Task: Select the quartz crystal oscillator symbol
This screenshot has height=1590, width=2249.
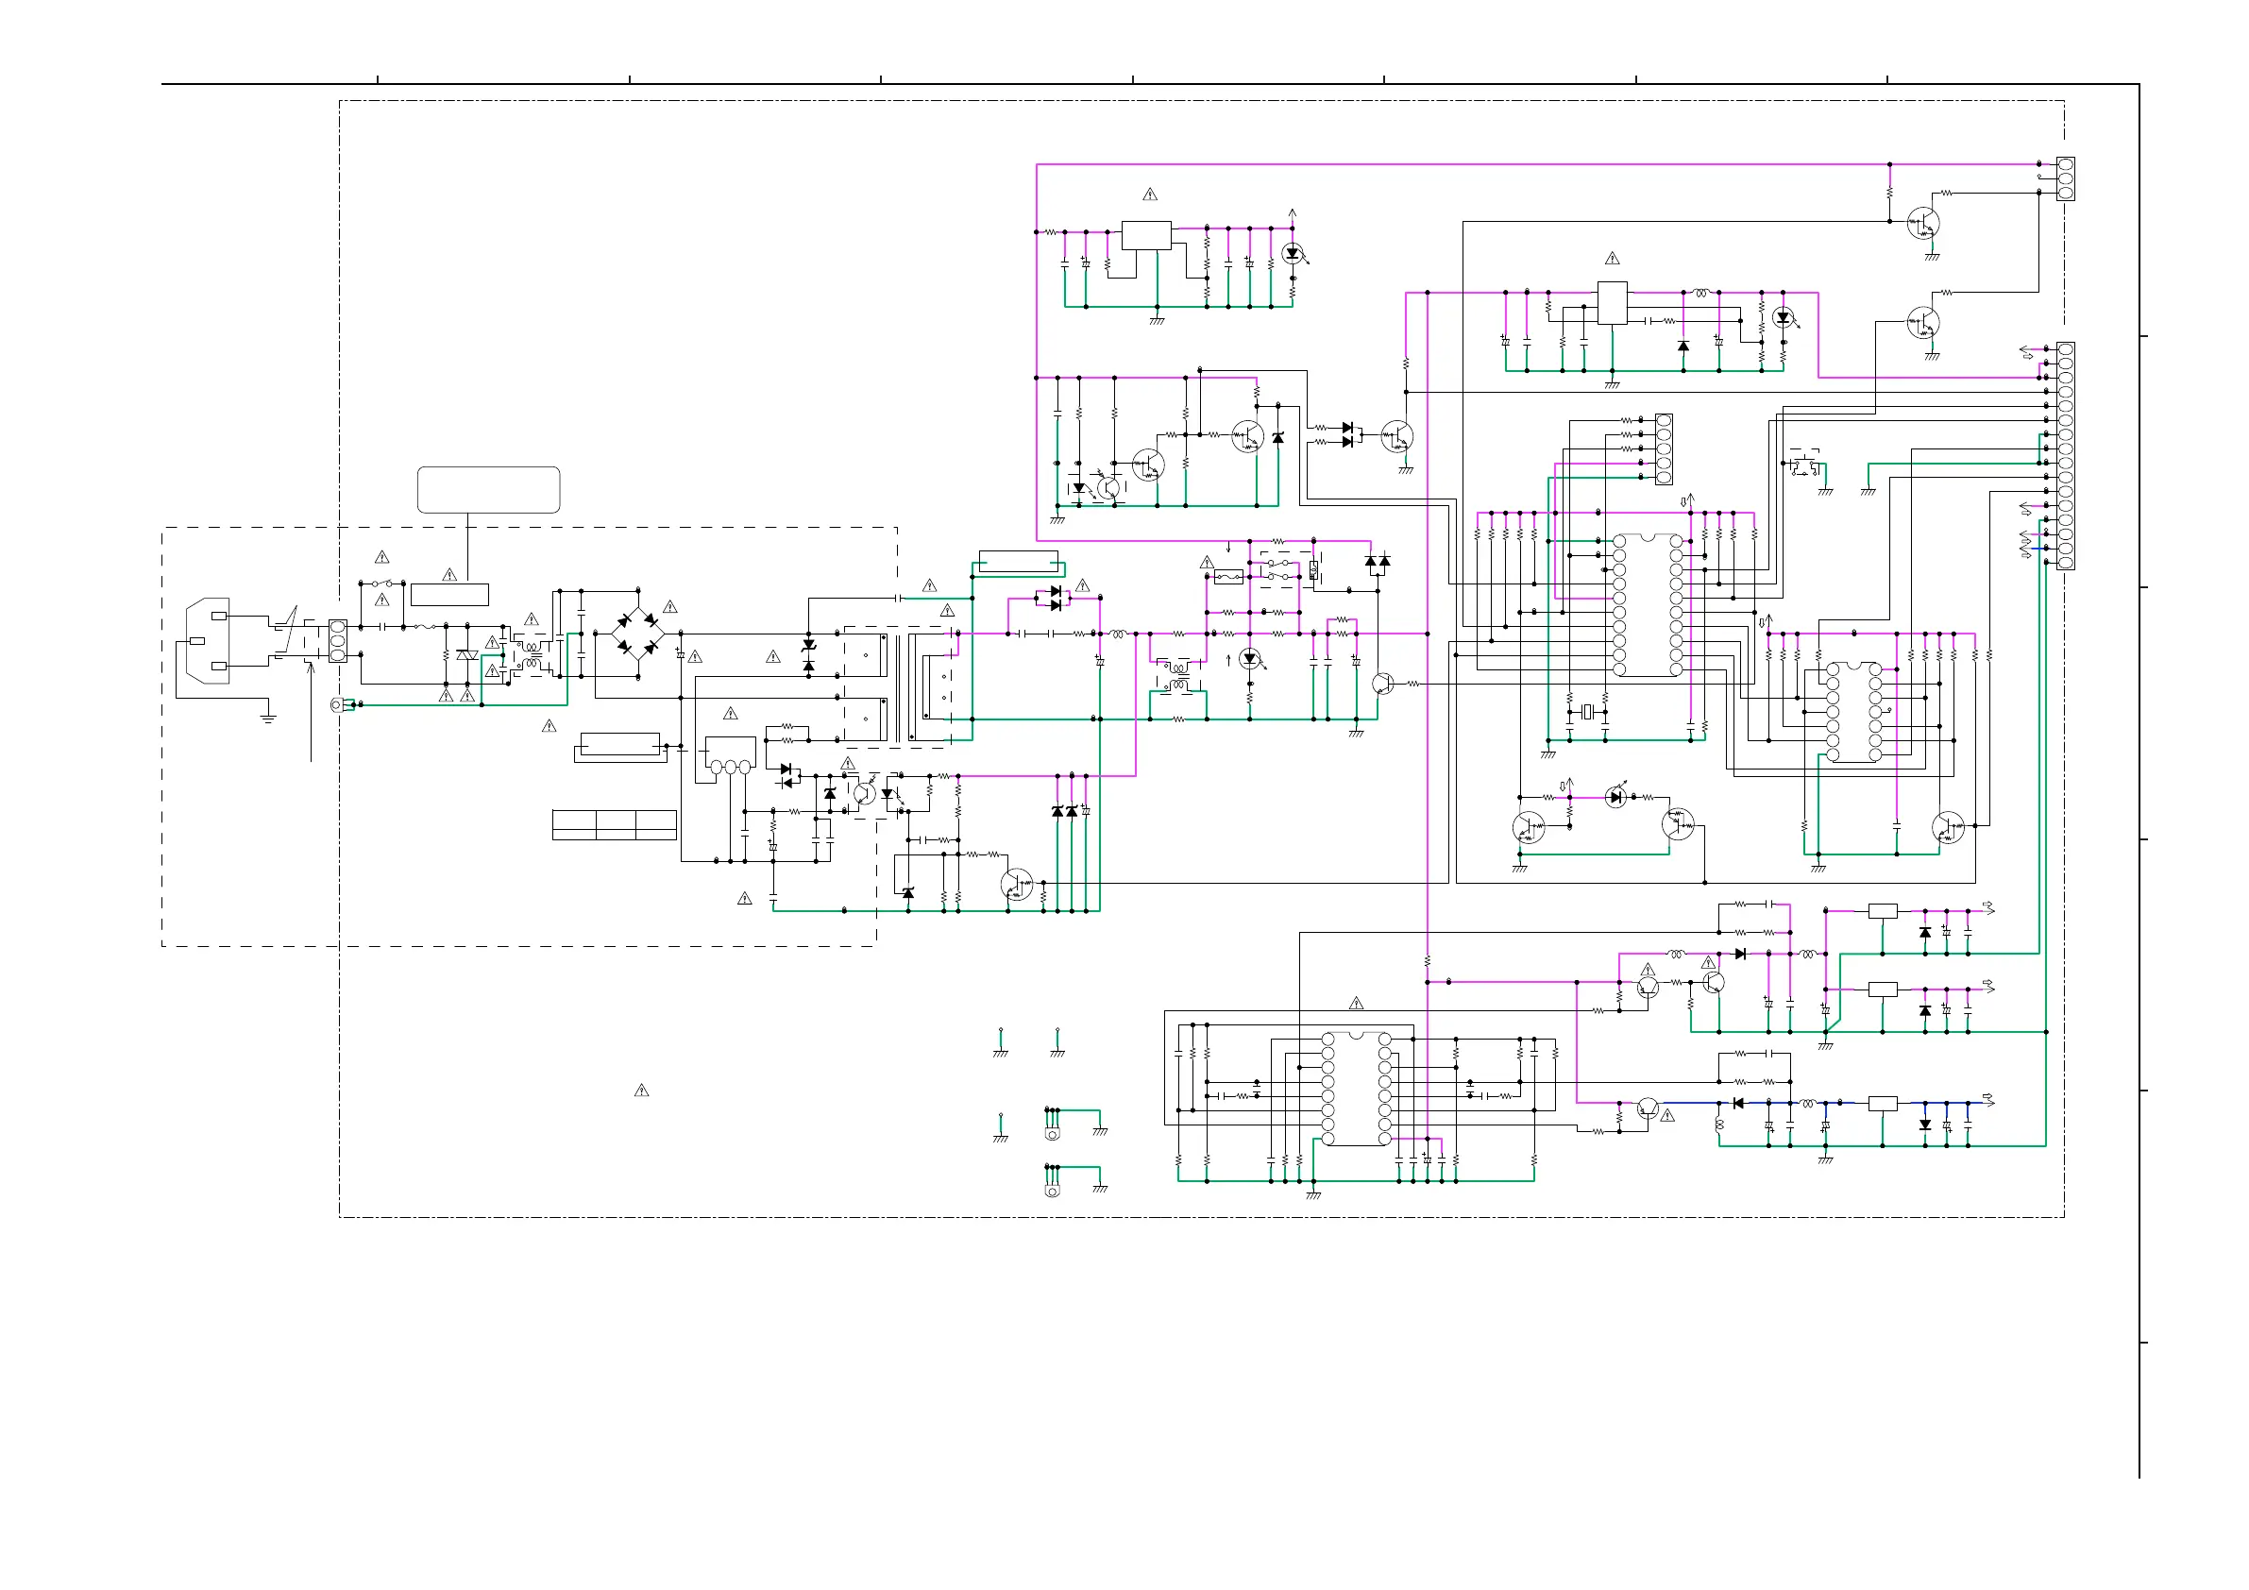Action: click(x=1588, y=711)
